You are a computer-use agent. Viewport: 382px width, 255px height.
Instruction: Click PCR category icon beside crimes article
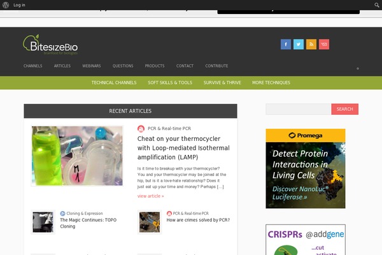[169, 214]
